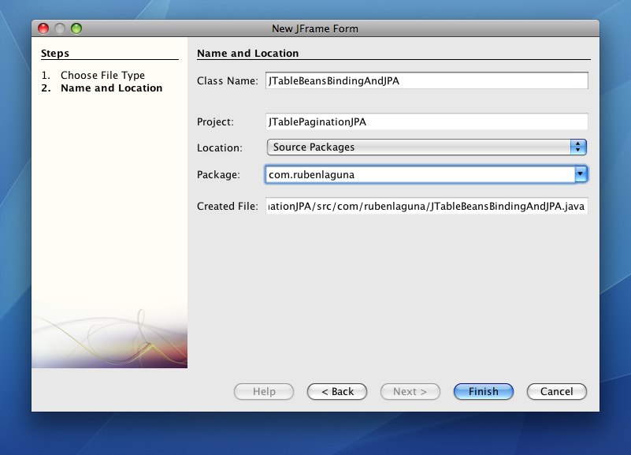Click the Steps heading

coord(55,53)
